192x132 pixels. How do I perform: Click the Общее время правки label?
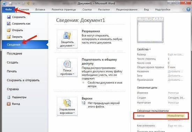150,67
